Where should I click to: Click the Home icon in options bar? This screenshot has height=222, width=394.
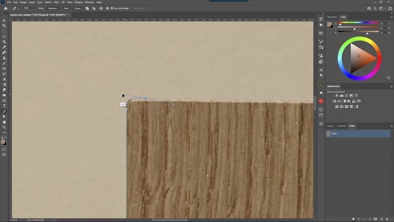point(6,8)
